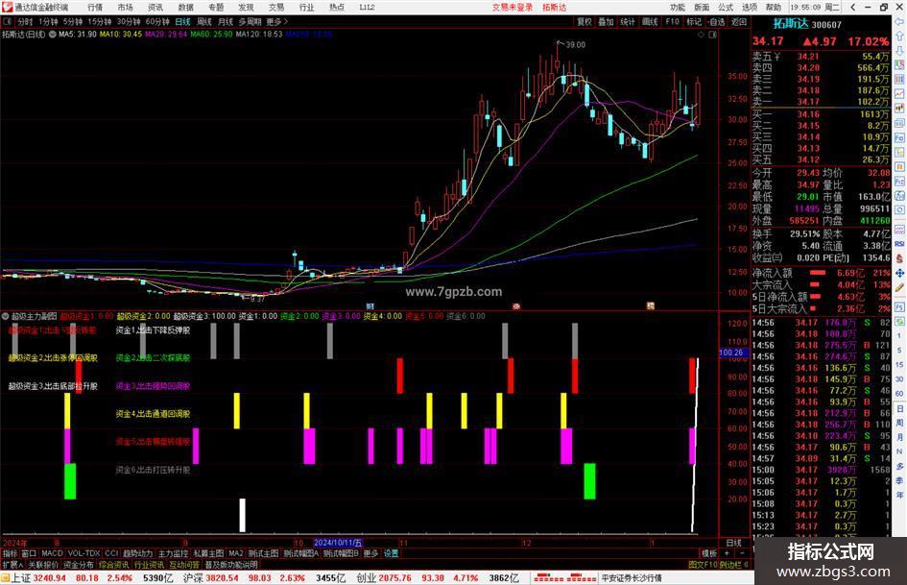Click the 通达信 app logo icon
The height and width of the screenshot is (585, 907).
click(x=7, y=7)
